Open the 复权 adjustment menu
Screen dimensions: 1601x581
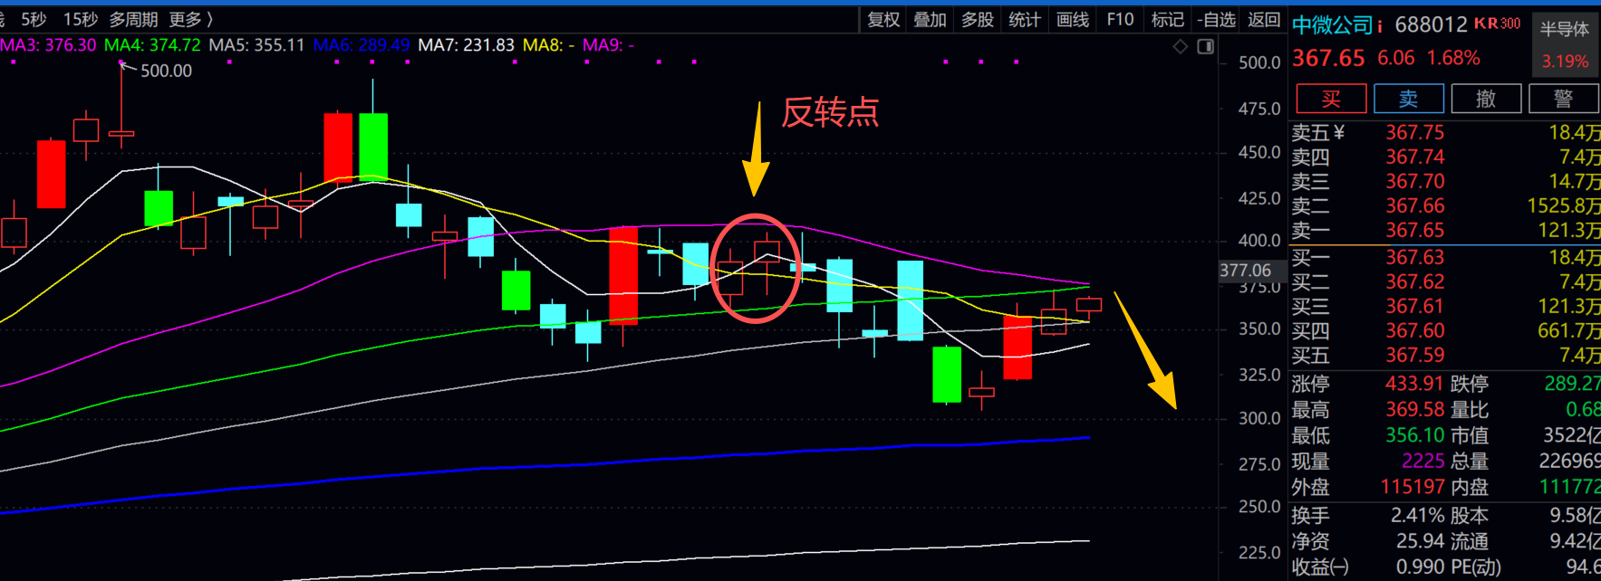tap(883, 19)
